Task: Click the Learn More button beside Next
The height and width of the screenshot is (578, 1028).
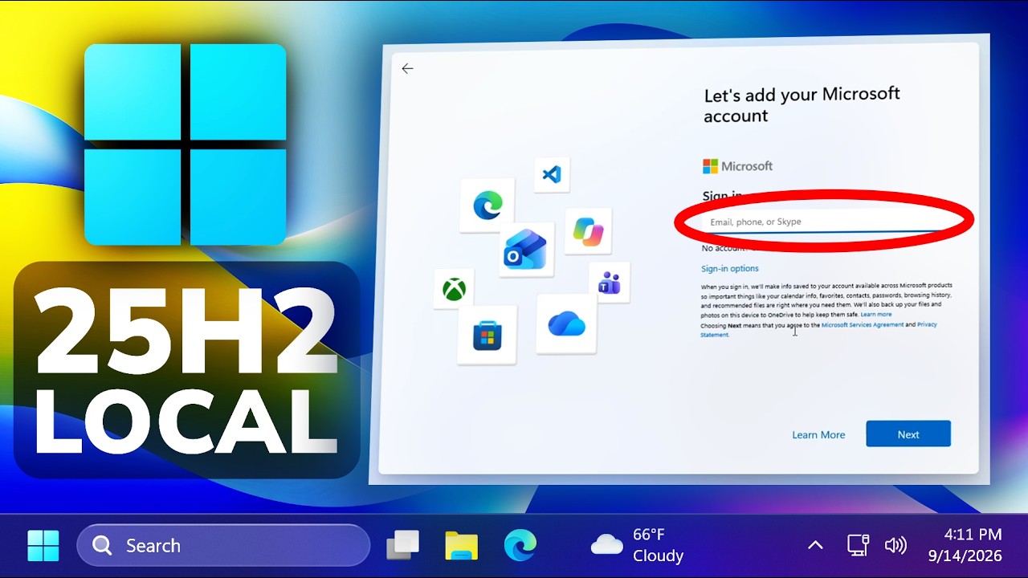Action: (x=818, y=435)
